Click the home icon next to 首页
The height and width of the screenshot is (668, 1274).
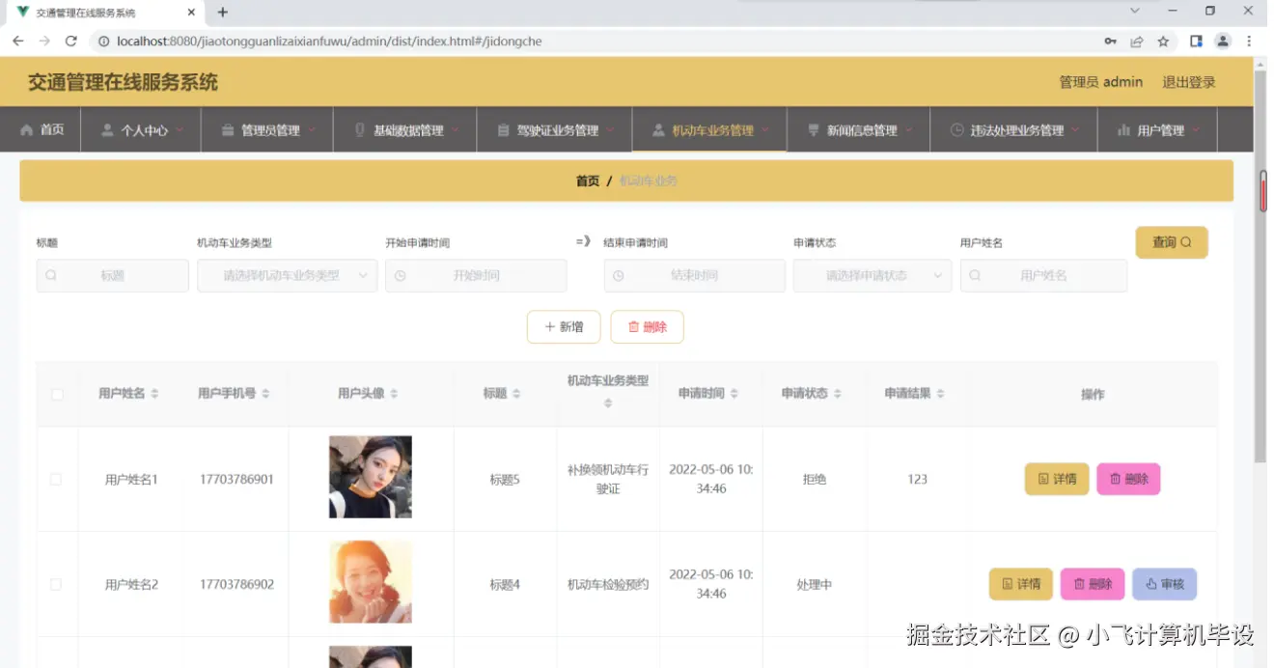[27, 129]
